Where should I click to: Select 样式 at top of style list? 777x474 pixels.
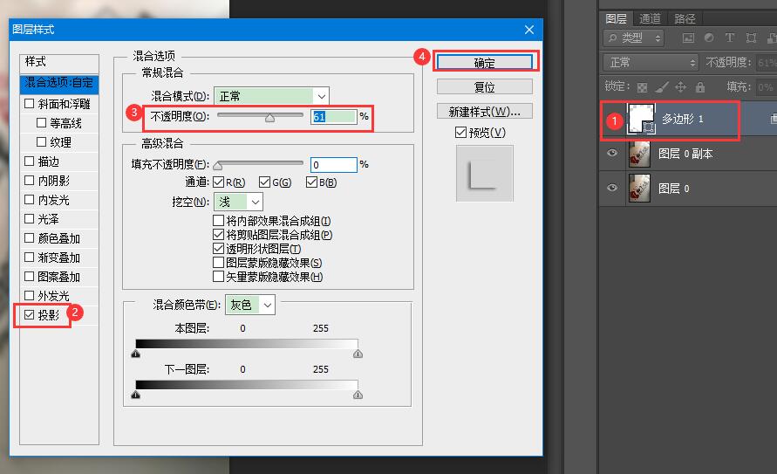pos(59,62)
